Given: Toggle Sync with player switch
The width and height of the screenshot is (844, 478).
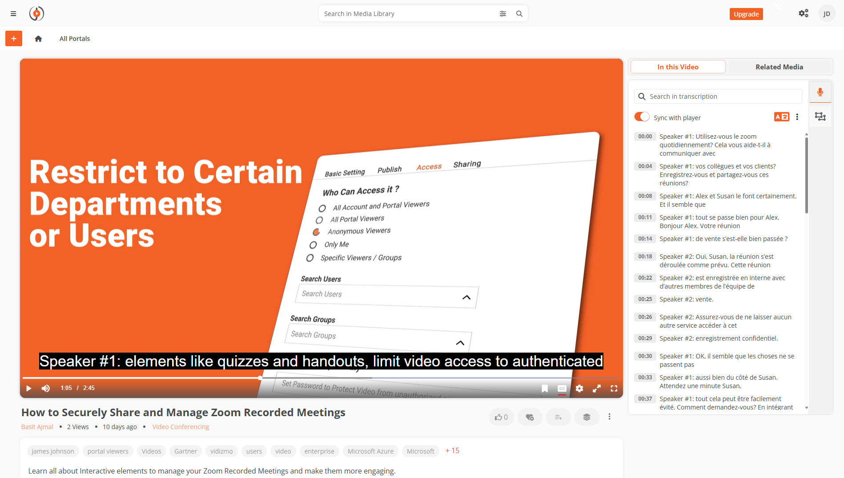Looking at the screenshot, I should tap(642, 117).
